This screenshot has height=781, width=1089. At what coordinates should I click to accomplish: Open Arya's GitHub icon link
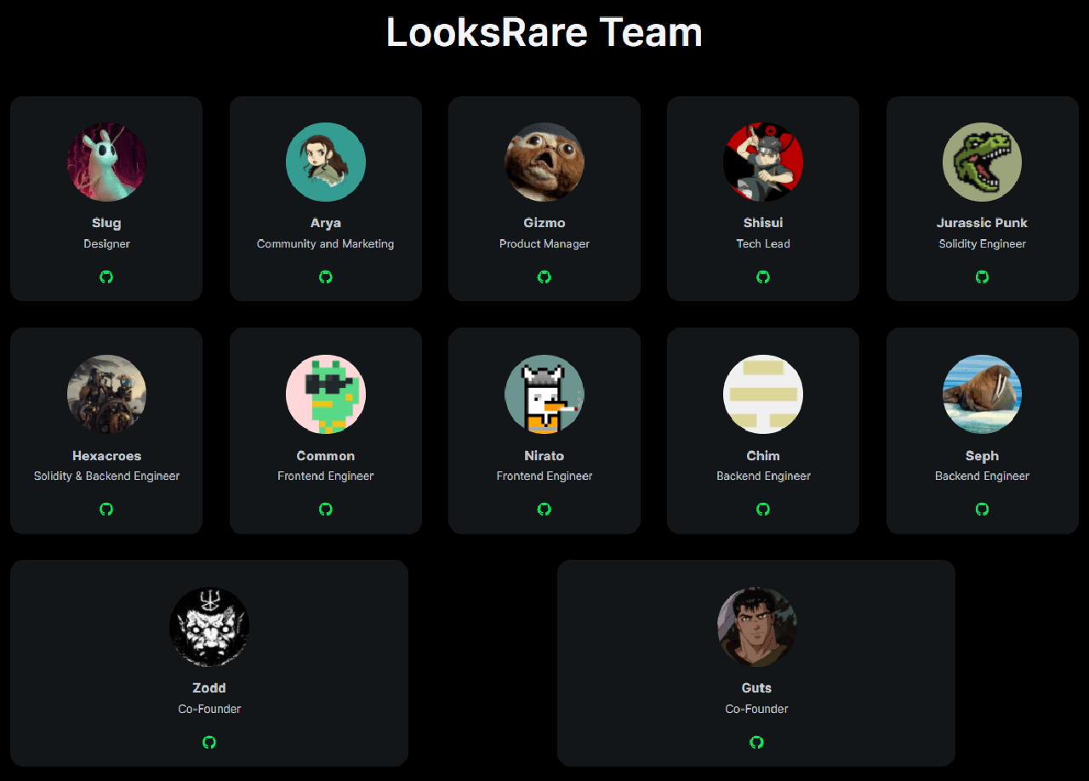point(326,276)
